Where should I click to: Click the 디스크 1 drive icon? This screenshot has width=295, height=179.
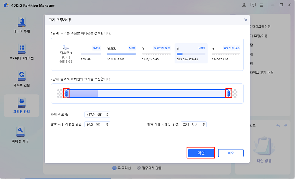[x=66, y=48]
